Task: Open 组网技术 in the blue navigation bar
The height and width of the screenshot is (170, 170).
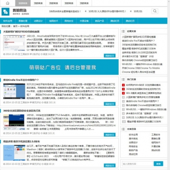Action: tap(54, 21)
